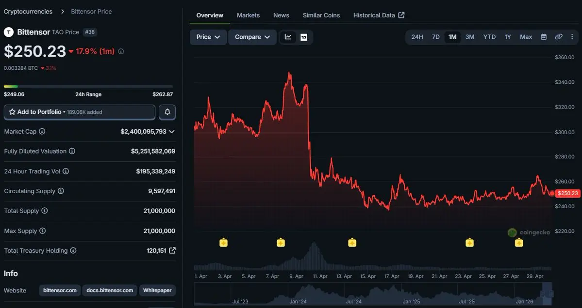Click news marker near 27. Apr
This screenshot has width=582, height=308.
(x=519, y=243)
